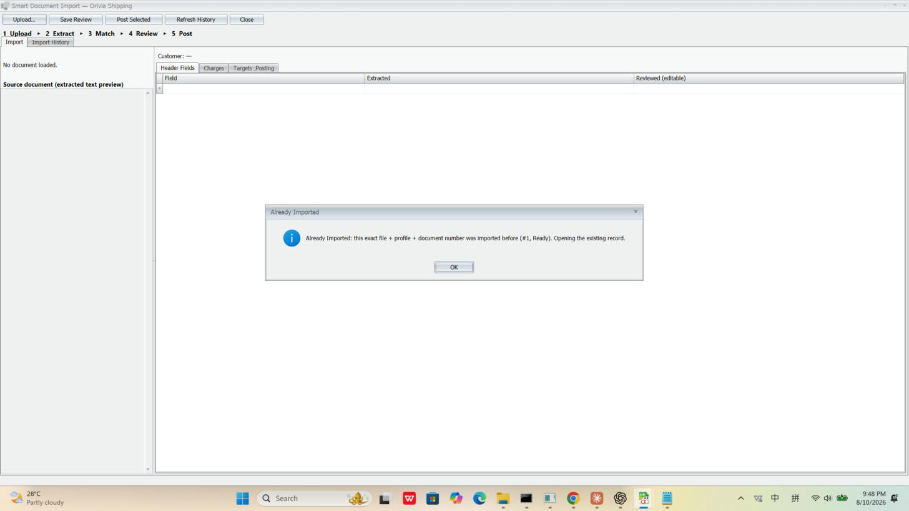Screen dimensions: 909x511
Task: Click the taskbar Search box
Action: (315, 498)
